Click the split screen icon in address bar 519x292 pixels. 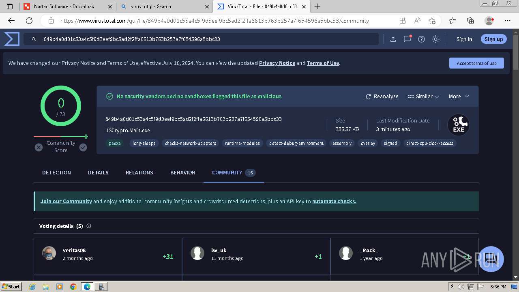coord(403,21)
